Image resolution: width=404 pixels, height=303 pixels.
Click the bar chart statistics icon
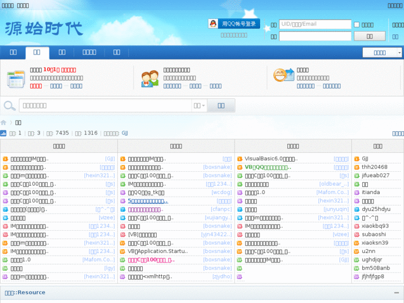pyautogui.click(x=3, y=133)
